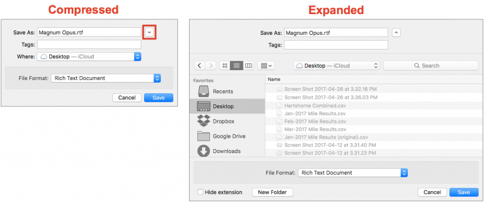Select Screen Shot 2017-04-26 at 3.32.16 PM
Viewport: 484px width, 202px height.
374,89
